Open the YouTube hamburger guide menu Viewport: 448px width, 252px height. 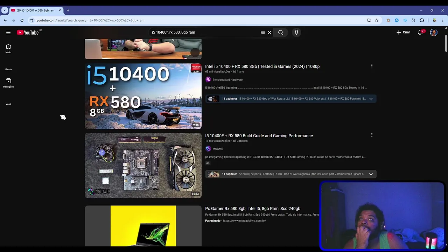pyautogui.click(x=8, y=32)
